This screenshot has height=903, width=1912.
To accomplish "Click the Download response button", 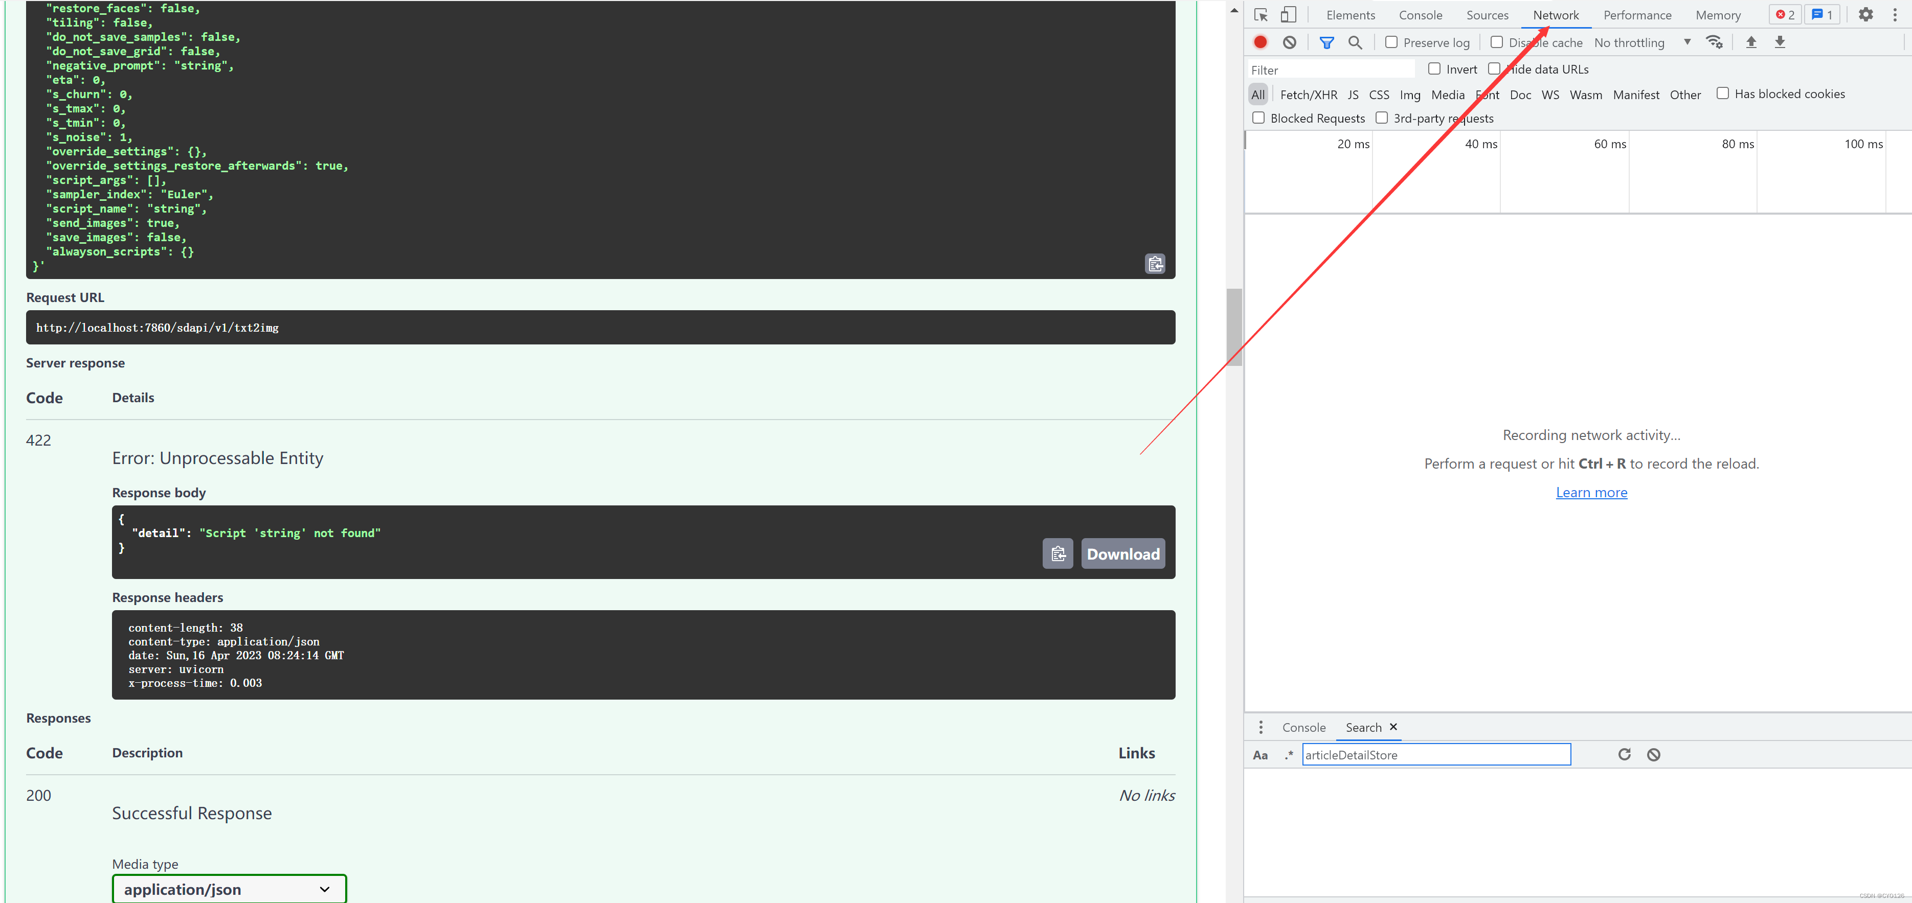I will pos(1122,553).
